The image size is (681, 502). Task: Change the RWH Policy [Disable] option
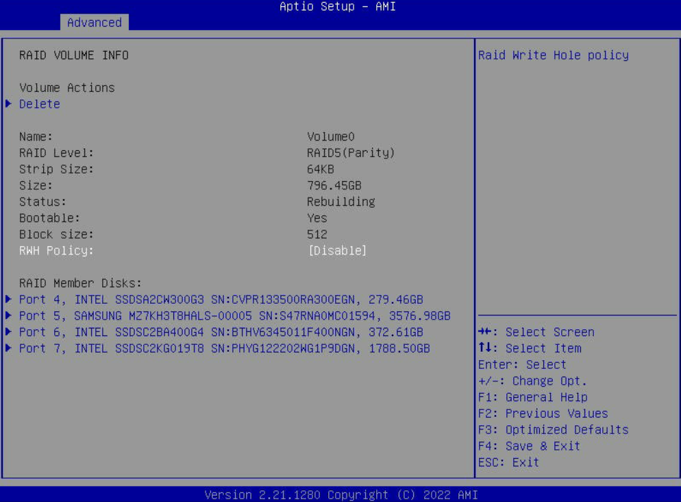[x=338, y=251]
